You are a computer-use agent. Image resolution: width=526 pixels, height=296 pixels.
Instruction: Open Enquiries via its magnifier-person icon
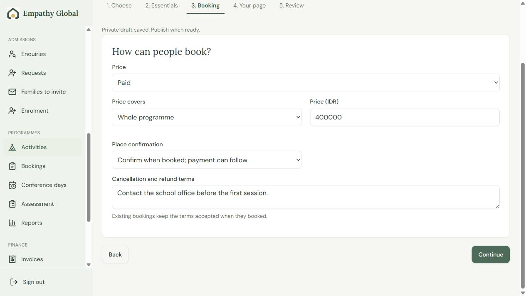click(12, 54)
